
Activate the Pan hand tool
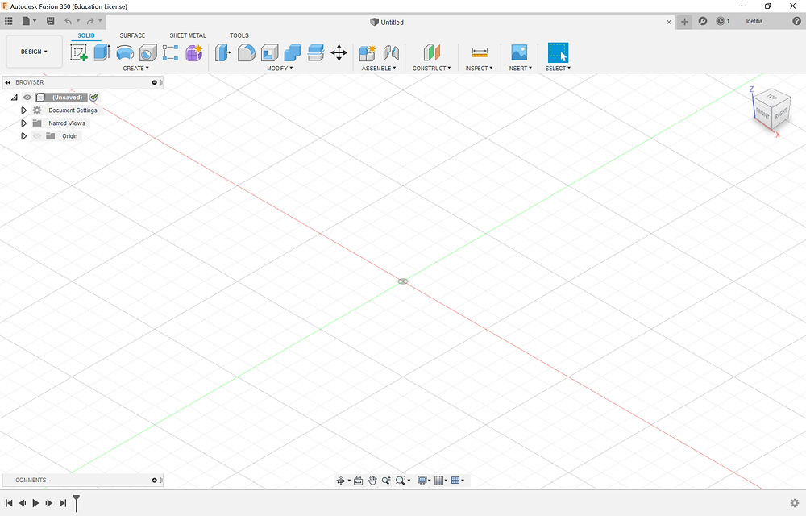[x=372, y=481]
